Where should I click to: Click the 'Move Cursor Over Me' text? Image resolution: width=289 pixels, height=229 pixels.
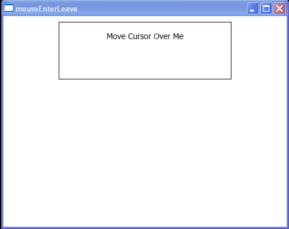145,36
